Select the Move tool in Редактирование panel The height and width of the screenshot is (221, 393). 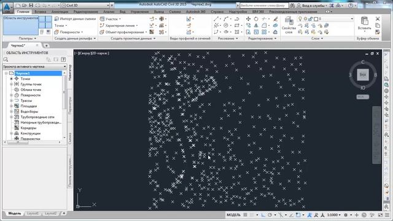tap(248, 19)
